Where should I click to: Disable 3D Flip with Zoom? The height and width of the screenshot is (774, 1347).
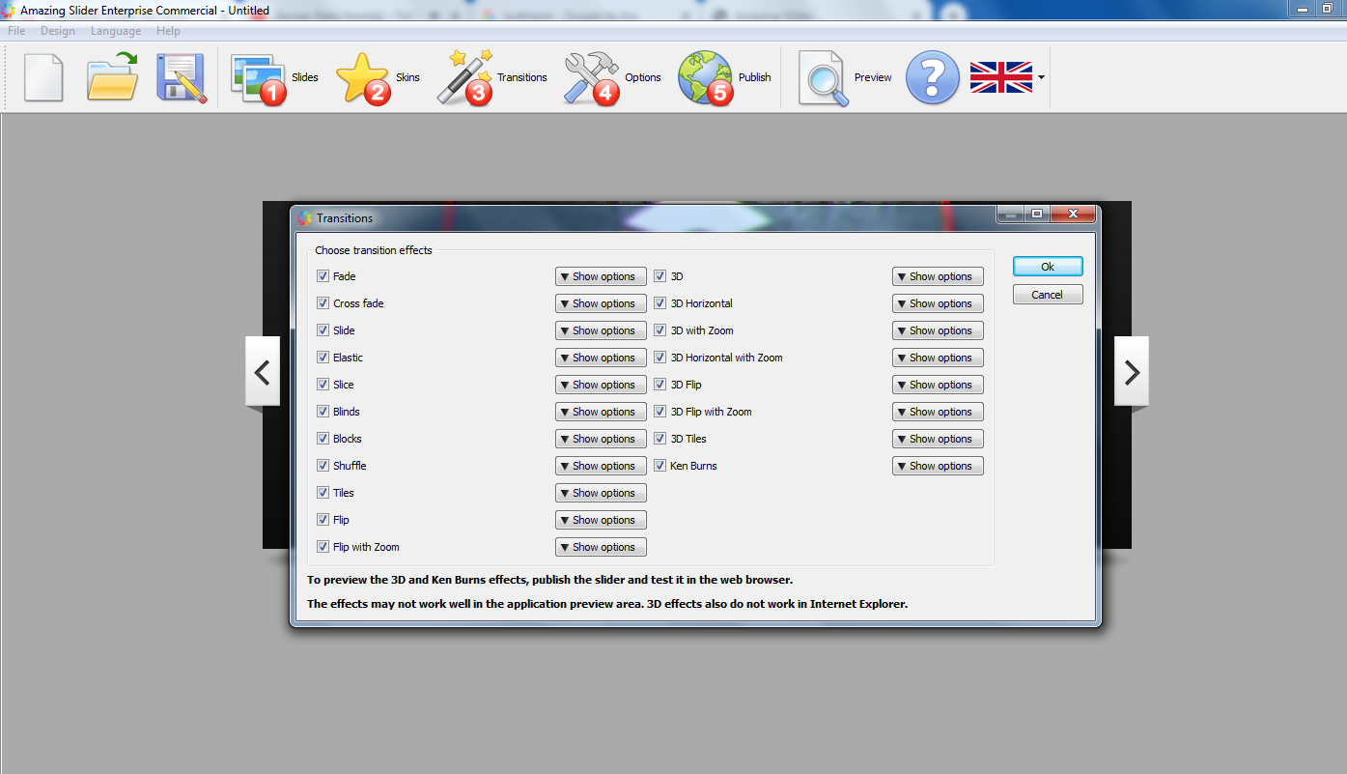tap(660, 412)
